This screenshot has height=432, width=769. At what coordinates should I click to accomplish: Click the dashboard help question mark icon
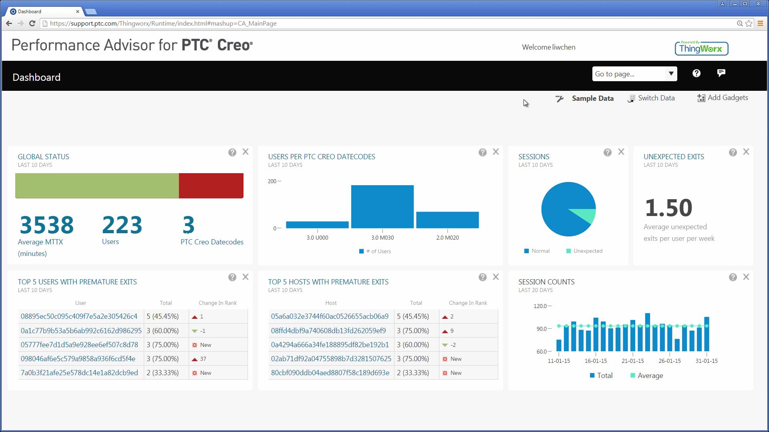pyautogui.click(x=697, y=73)
